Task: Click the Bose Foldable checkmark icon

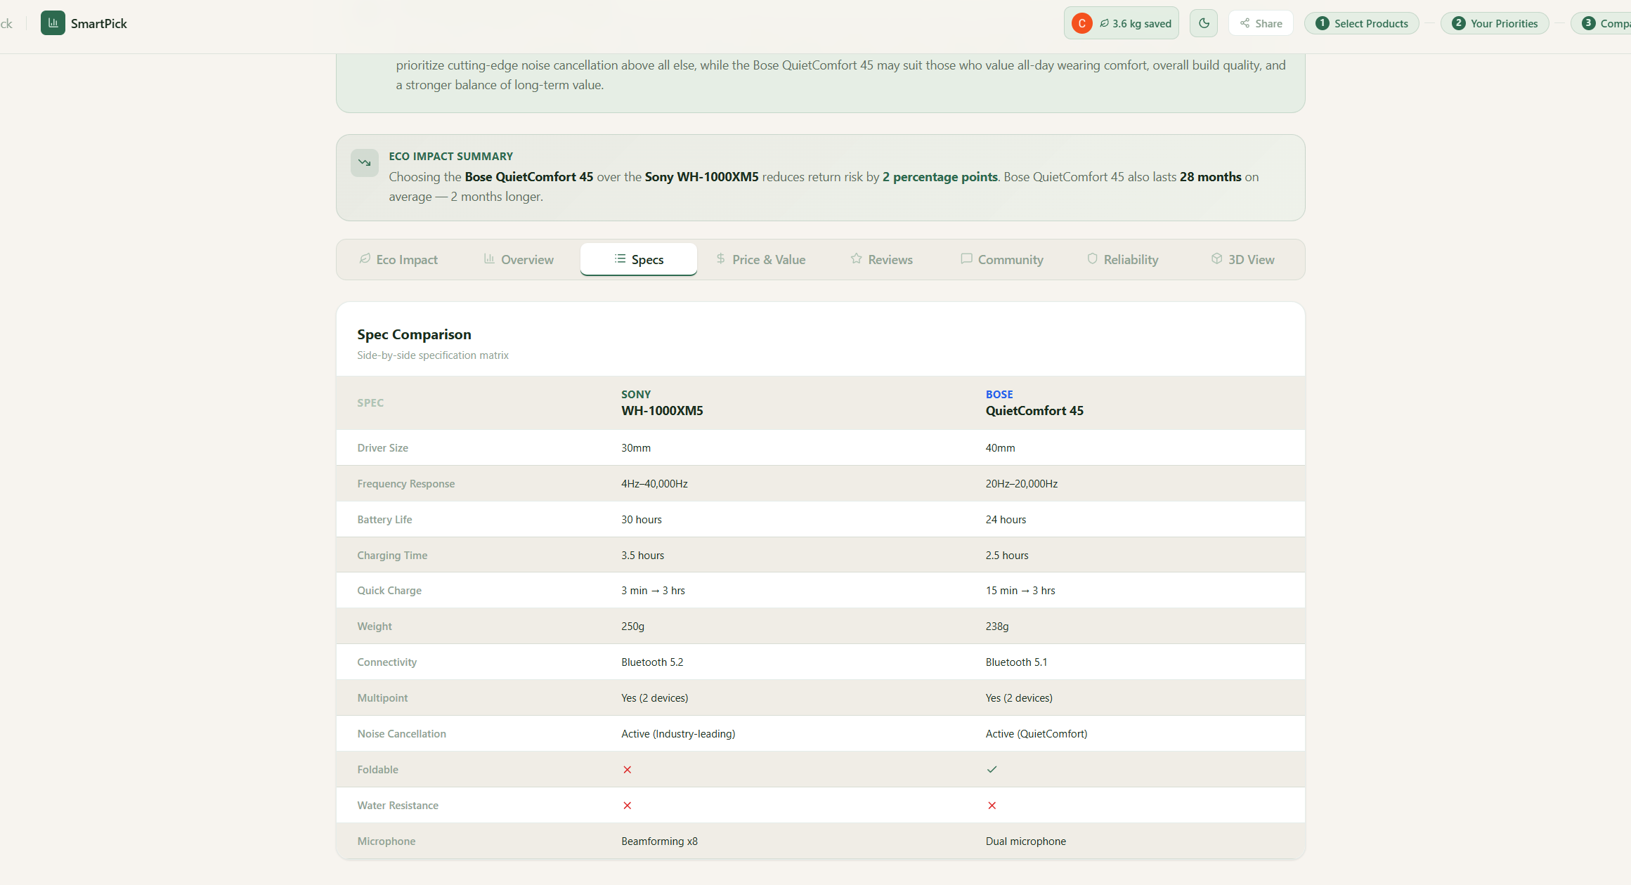Action: [992, 769]
